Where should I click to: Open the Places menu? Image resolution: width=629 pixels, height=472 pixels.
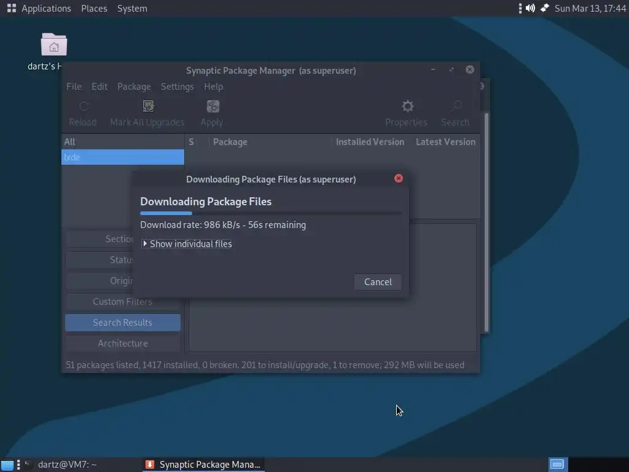point(94,9)
